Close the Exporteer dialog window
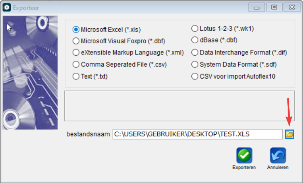Viewport: 303px width, 183px height. click(292, 7)
